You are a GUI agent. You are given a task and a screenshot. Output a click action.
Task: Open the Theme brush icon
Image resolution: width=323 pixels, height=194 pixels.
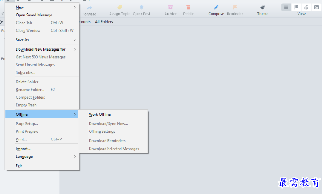tap(263, 7)
